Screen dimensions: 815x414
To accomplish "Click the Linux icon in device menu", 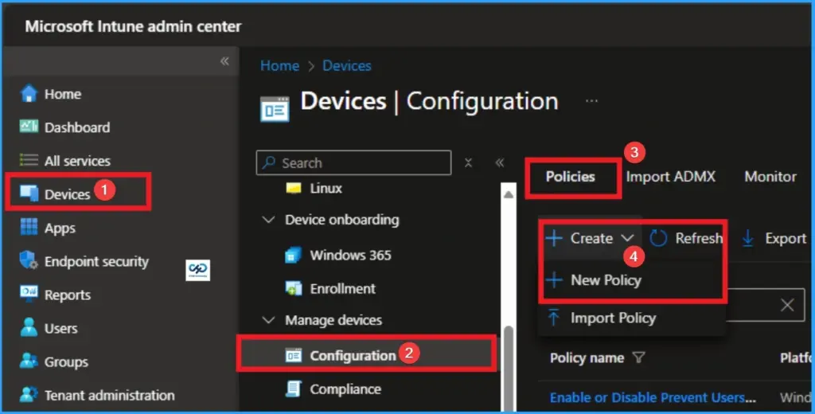I will coord(294,188).
